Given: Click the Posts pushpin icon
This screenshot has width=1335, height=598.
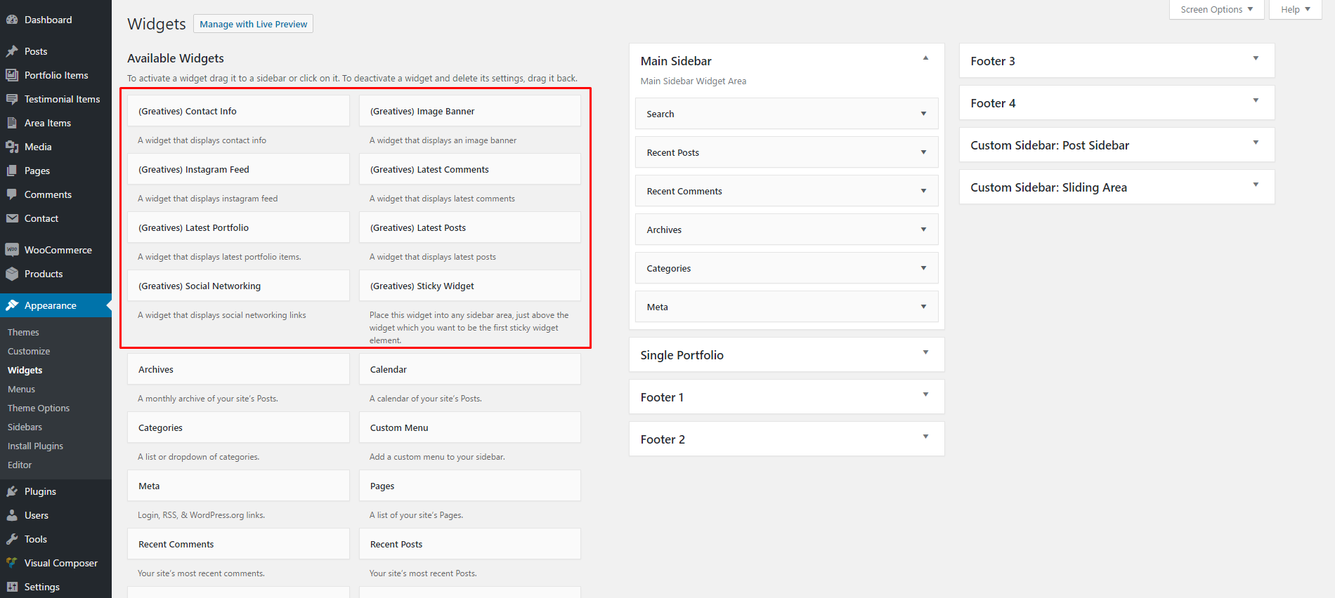Looking at the screenshot, I should [12, 51].
